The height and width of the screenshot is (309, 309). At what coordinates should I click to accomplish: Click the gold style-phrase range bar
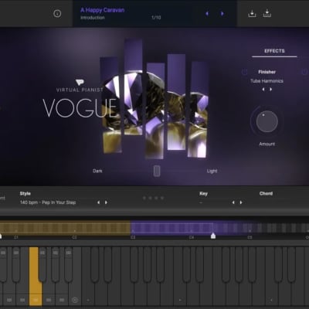pos(65,228)
